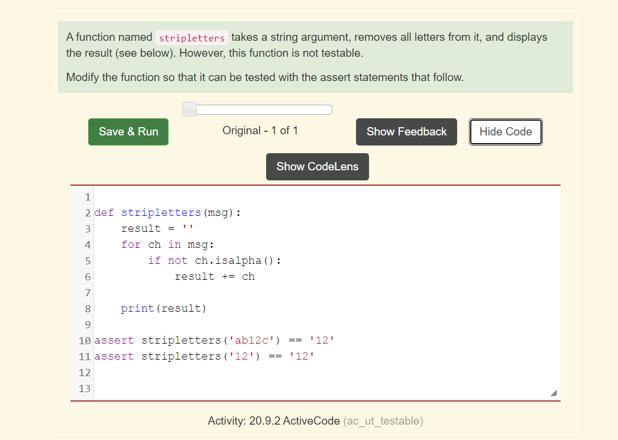Image resolution: width=618 pixels, height=440 pixels.
Task: Show CodeLens for the program
Action: tap(317, 166)
